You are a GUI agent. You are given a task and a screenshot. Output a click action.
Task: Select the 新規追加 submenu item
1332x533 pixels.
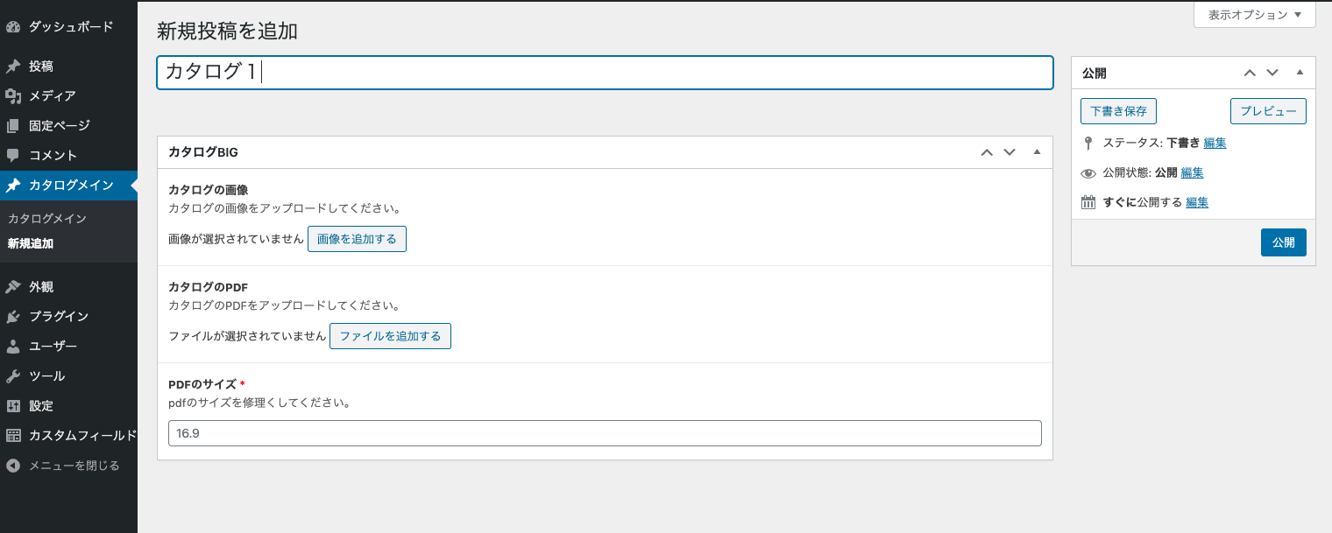[31, 244]
